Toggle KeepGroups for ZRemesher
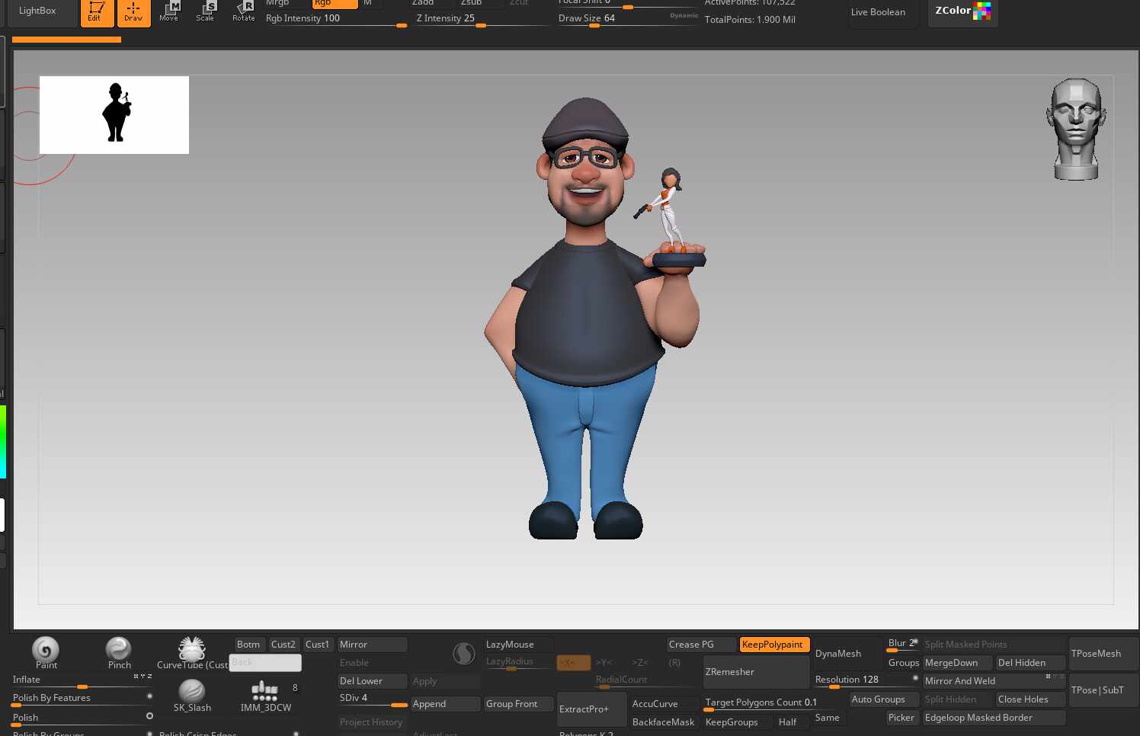This screenshot has height=736, width=1140. click(x=732, y=722)
